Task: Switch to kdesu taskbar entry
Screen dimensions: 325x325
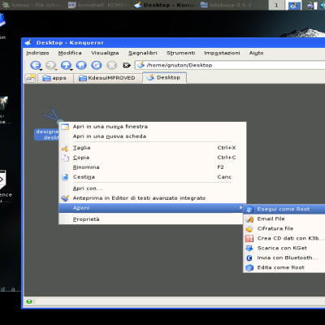Action: [x=32, y=5]
